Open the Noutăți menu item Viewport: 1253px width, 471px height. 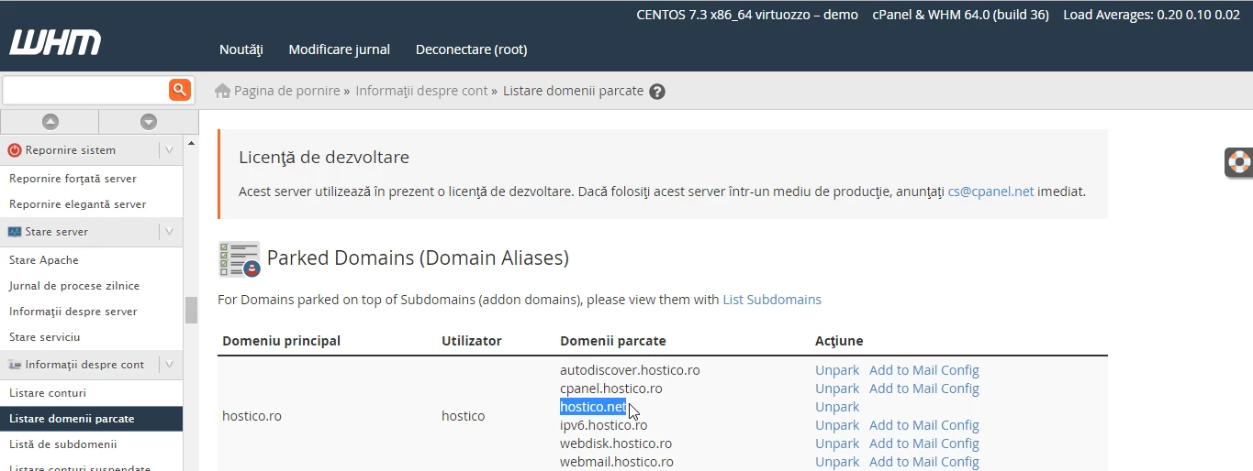pyautogui.click(x=241, y=49)
